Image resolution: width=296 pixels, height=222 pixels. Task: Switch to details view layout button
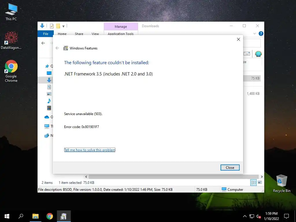pos(254,182)
